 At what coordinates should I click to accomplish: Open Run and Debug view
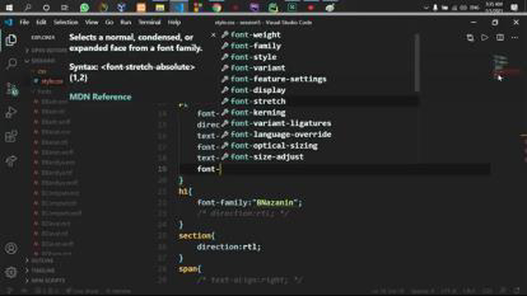(11, 113)
